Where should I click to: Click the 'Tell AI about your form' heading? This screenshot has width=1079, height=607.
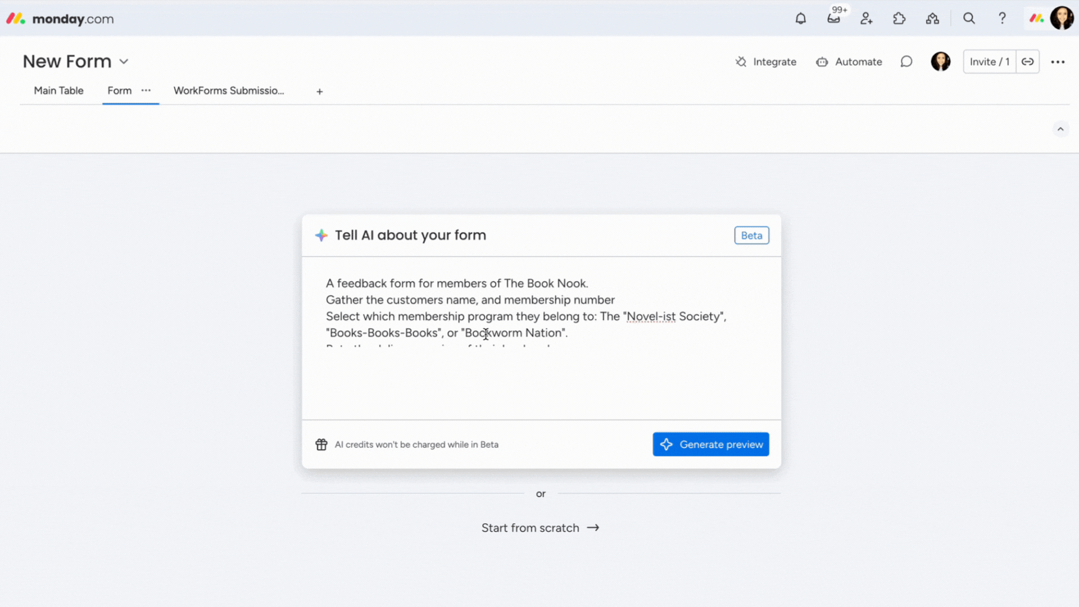(x=410, y=235)
